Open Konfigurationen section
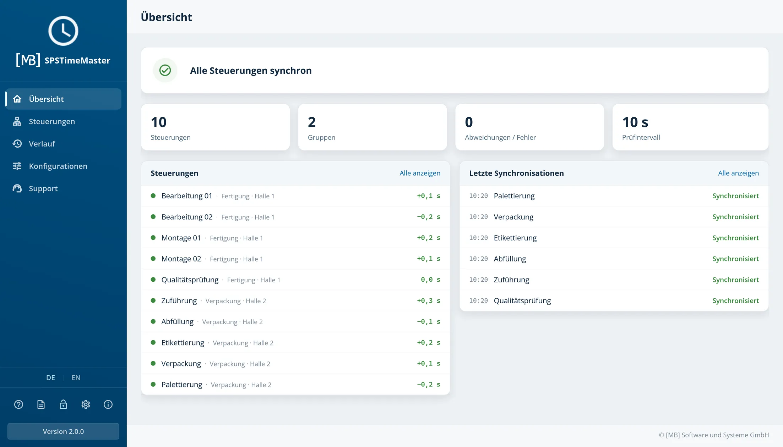The height and width of the screenshot is (447, 783). click(63, 166)
